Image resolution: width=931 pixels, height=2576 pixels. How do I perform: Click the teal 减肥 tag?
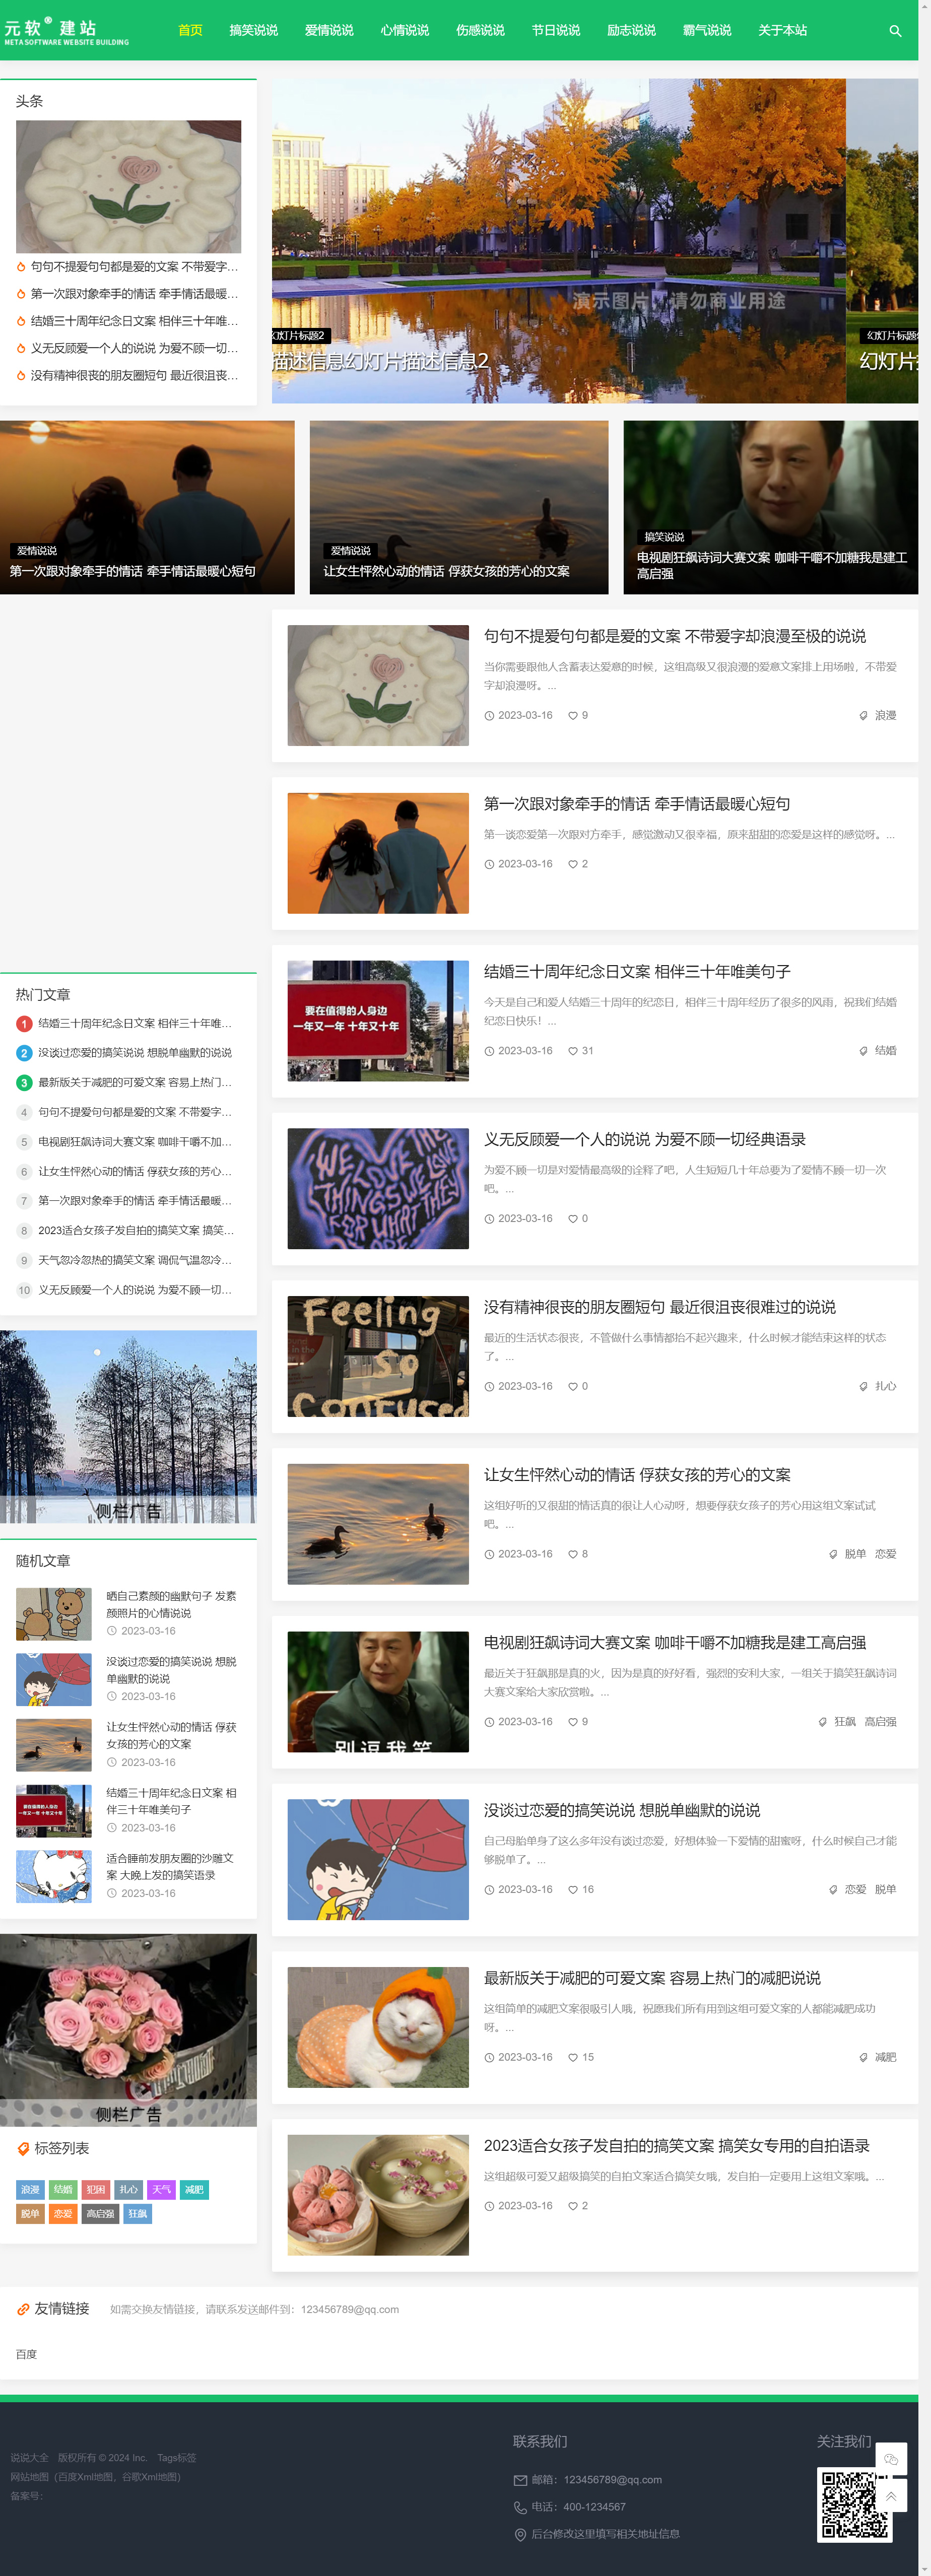pyautogui.click(x=194, y=2190)
